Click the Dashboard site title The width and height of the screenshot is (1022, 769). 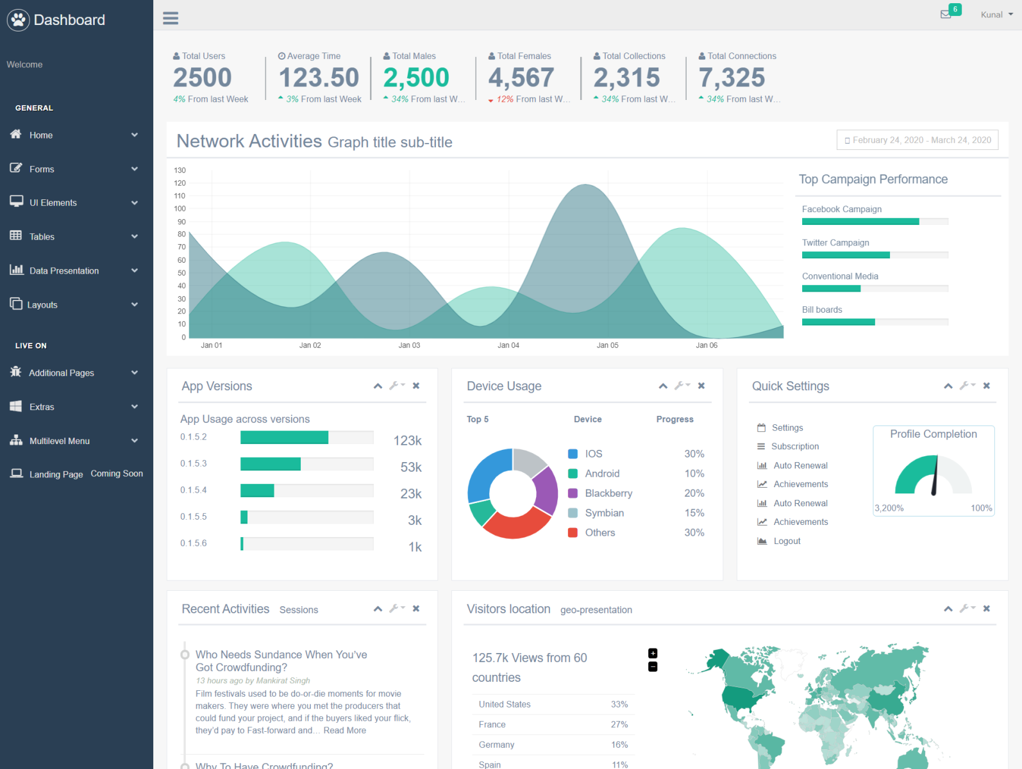pos(69,20)
